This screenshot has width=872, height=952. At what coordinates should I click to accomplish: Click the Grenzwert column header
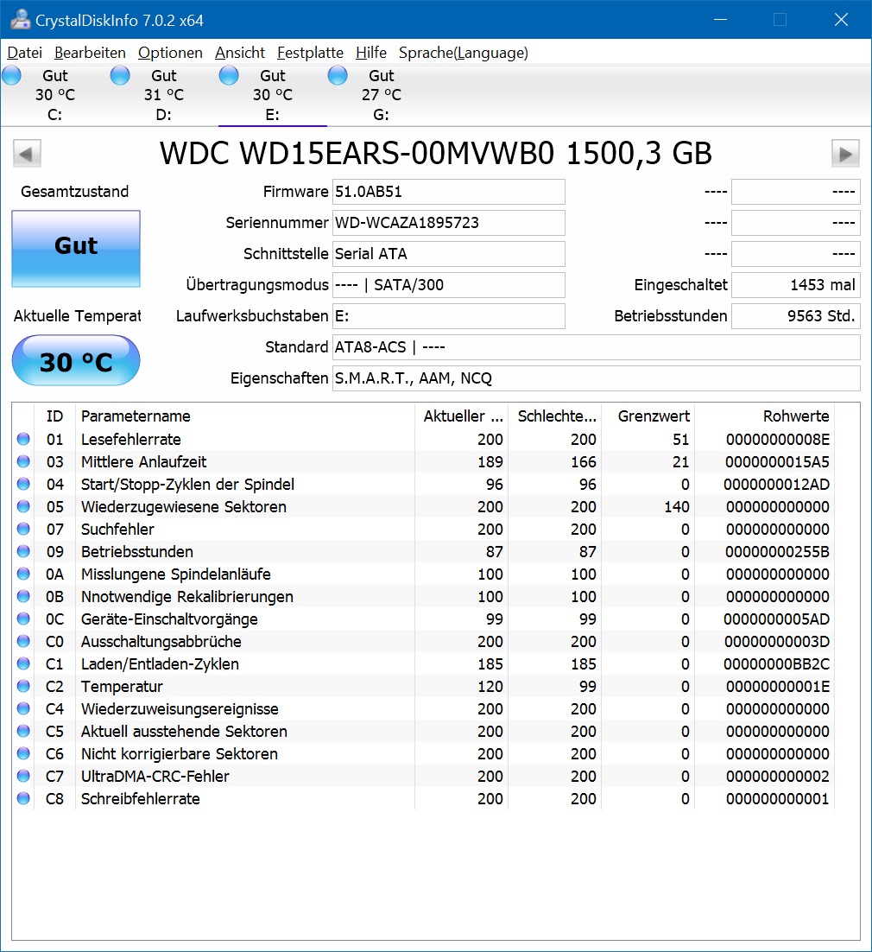[648, 416]
